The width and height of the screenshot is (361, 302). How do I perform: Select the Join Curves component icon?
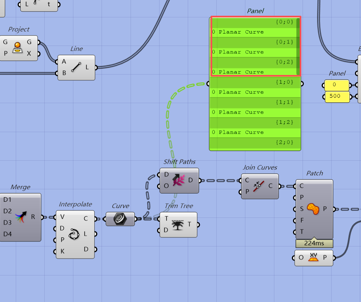pyautogui.click(x=260, y=186)
